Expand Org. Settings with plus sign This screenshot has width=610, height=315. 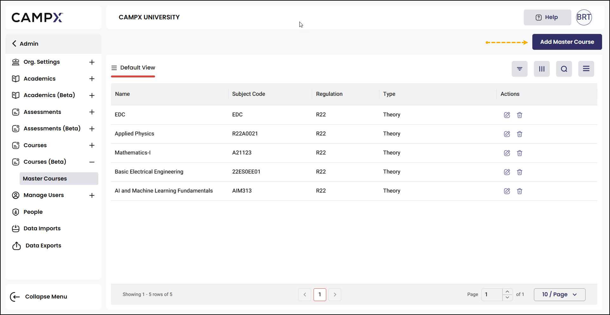92,62
